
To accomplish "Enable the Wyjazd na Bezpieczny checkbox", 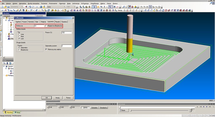I will click(x=46, y=26).
